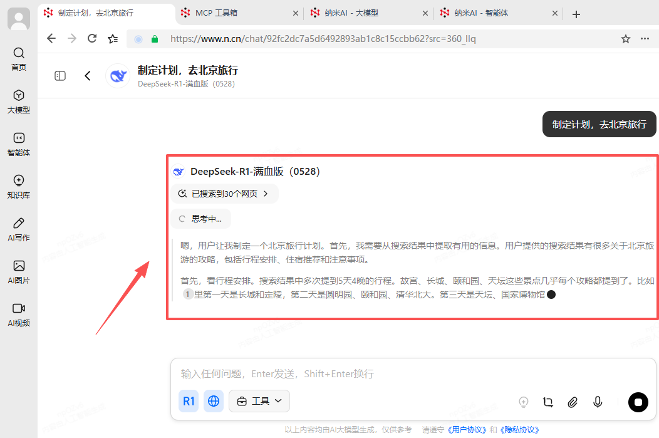
Task: Collapse the 思考中... thinking section
Action: 201,219
